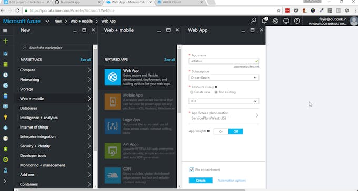358x191 pixels.
Task: Select the Create new radio button
Action: coord(192,92)
